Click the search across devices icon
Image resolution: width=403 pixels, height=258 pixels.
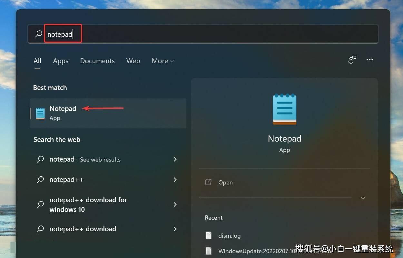pos(352,60)
